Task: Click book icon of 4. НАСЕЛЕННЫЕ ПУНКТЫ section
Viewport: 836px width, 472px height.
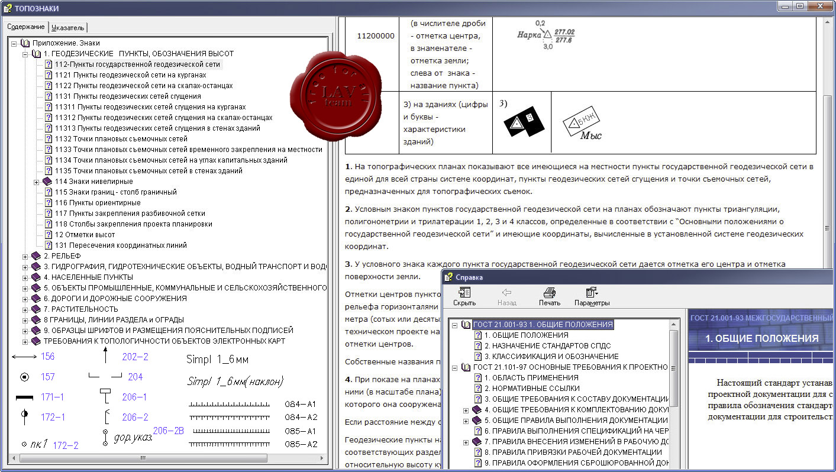Action: tap(36, 277)
